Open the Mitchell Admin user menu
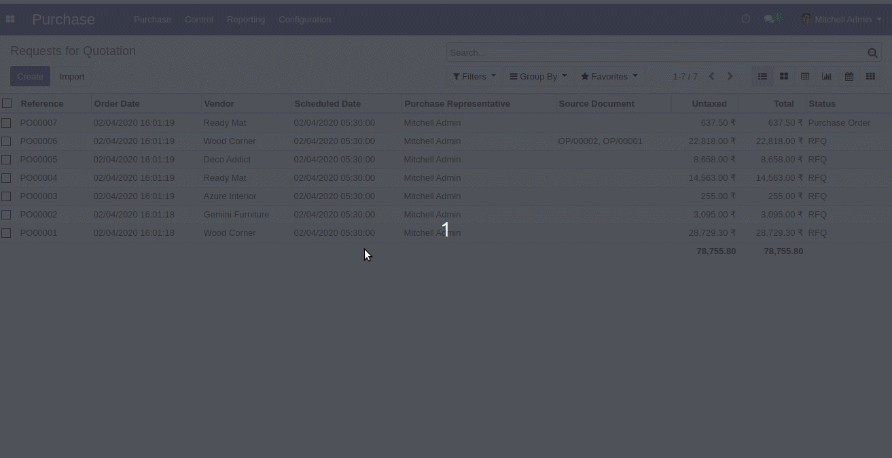 841,19
